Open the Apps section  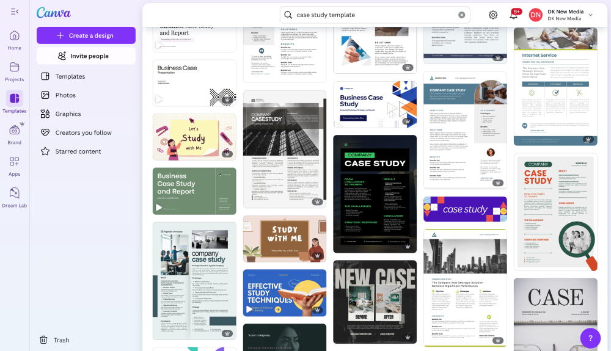(15, 166)
